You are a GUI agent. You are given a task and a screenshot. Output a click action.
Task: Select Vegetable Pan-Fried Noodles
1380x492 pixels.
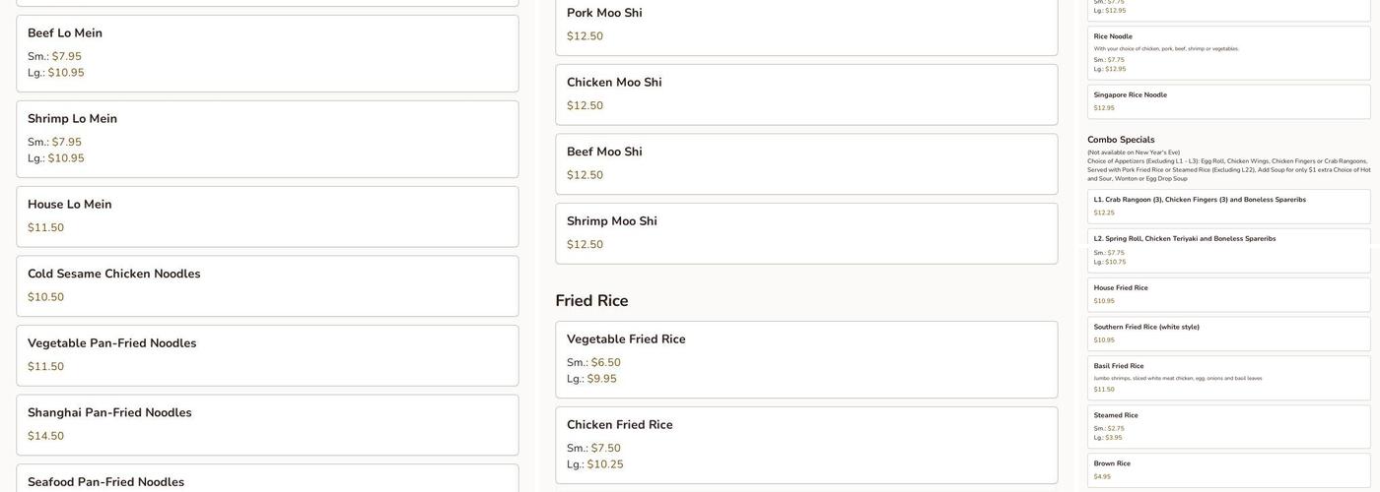click(x=267, y=355)
